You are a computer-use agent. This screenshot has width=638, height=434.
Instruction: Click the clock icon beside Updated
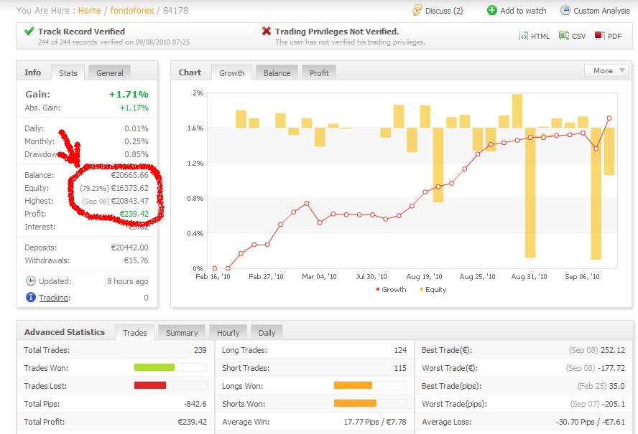click(31, 281)
